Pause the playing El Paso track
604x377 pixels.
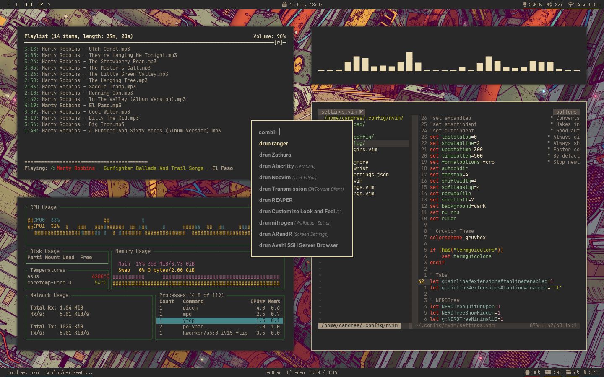273,372
